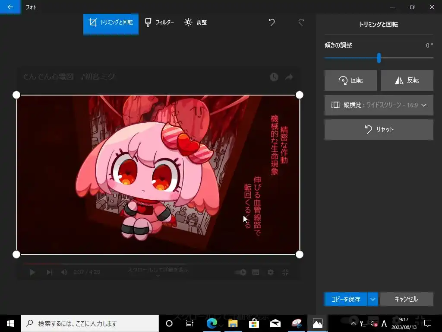This screenshot has height=332, width=442.
Task: Go back with the arrow button
Action: [x=10, y=7]
